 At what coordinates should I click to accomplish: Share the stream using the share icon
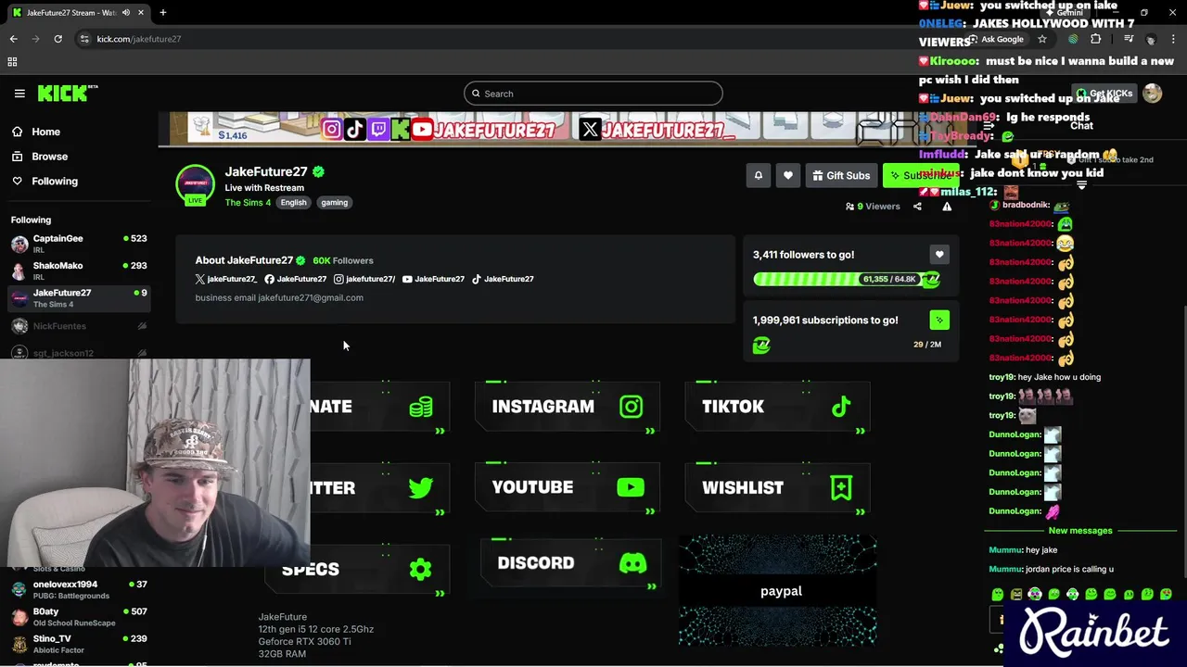[x=917, y=207]
